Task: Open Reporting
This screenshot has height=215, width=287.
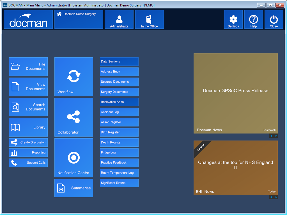Action: [28, 153]
